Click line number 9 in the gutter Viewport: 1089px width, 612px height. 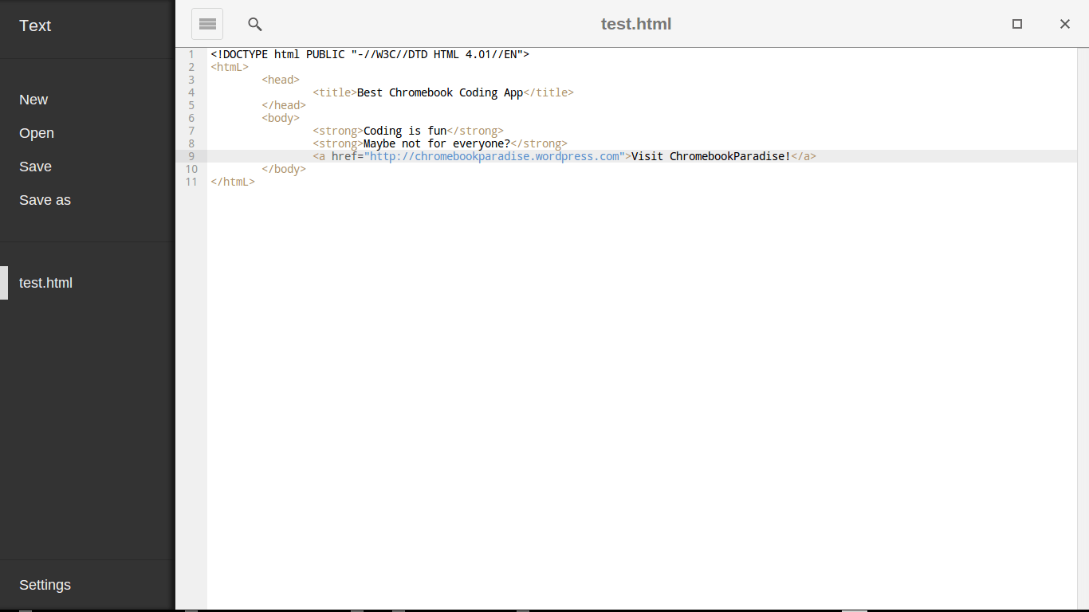[x=191, y=156]
